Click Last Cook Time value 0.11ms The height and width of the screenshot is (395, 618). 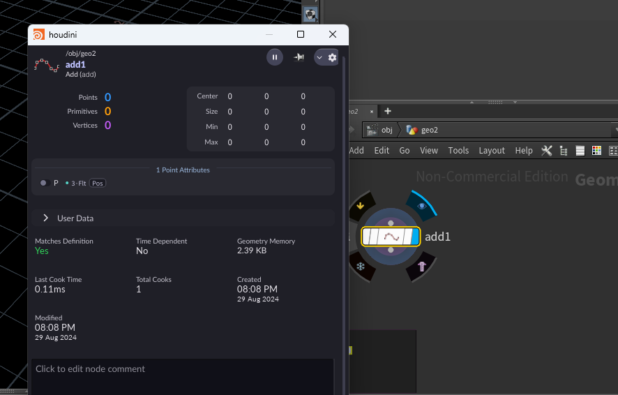(50, 290)
